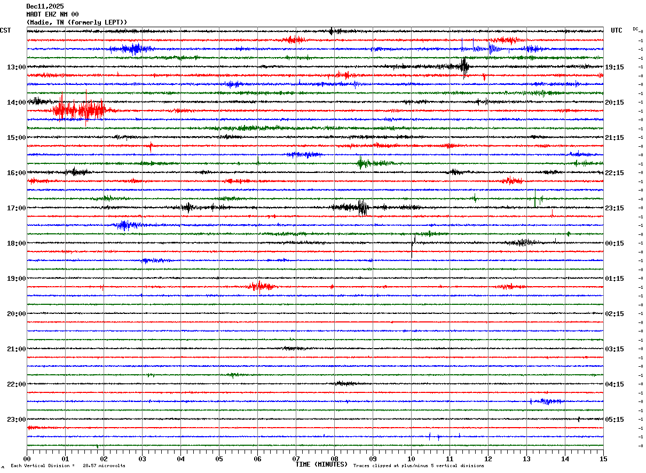The width and height of the screenshot is (646, 473).
Task: Select the '15:00' CST hour label
Action: (x=17, y=138)
